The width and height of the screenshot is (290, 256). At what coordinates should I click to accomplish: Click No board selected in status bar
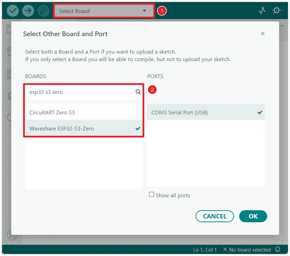point(247,250)
